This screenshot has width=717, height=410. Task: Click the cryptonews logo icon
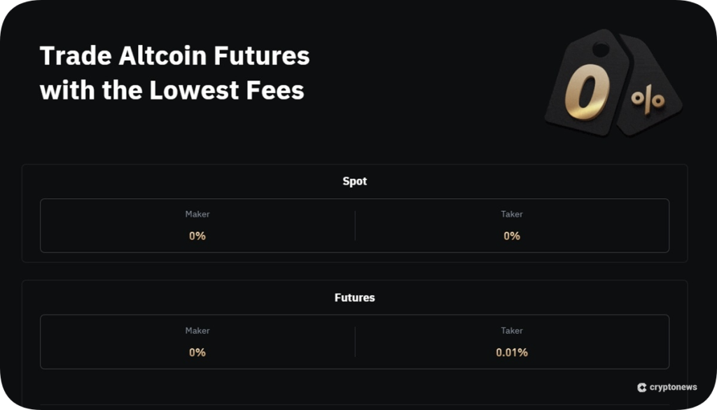pyautogui.click(x=641, y=388)
